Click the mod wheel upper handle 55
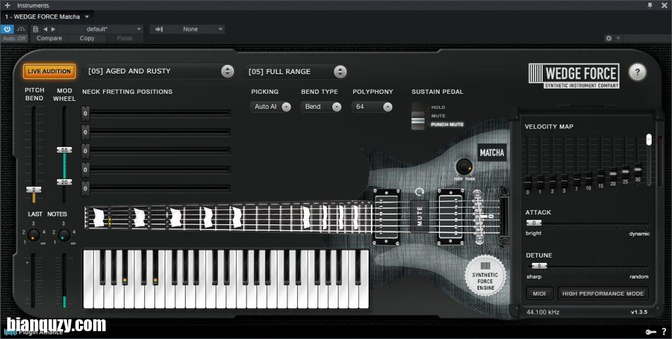Screen dimensions: 672x339 tap(64, 150)
